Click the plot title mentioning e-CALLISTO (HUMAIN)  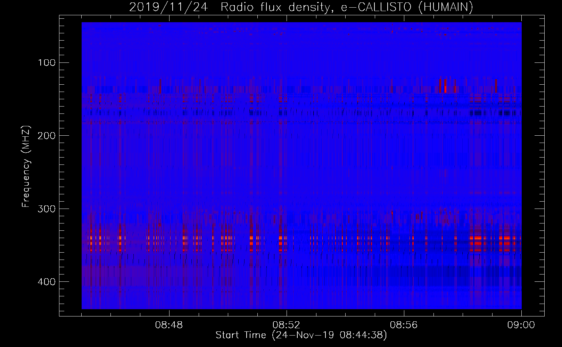click(301, 7)
